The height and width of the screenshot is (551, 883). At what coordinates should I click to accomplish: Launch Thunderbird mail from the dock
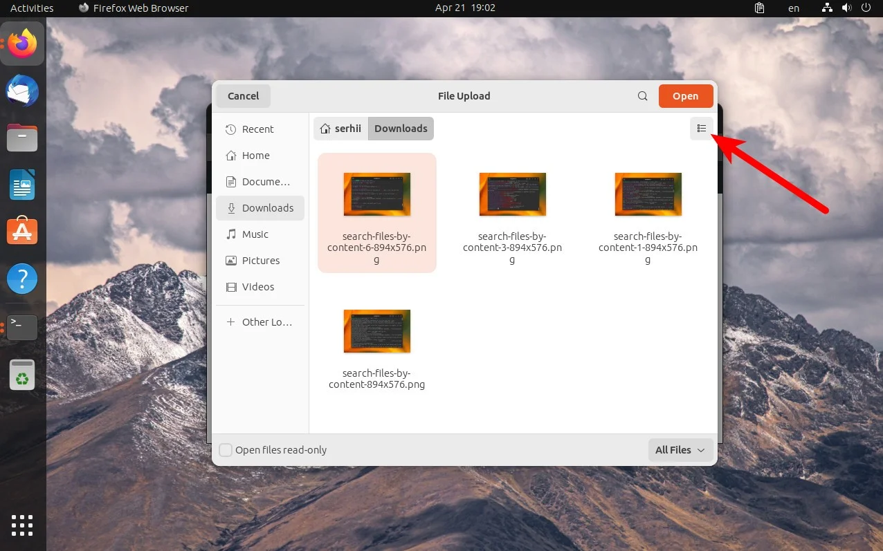pyautogui.click(x=22, y=92)
